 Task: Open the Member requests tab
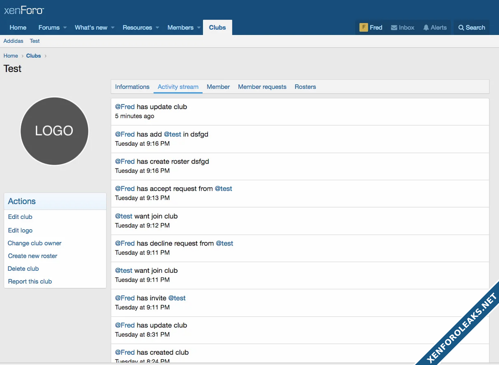pos(262,87)
